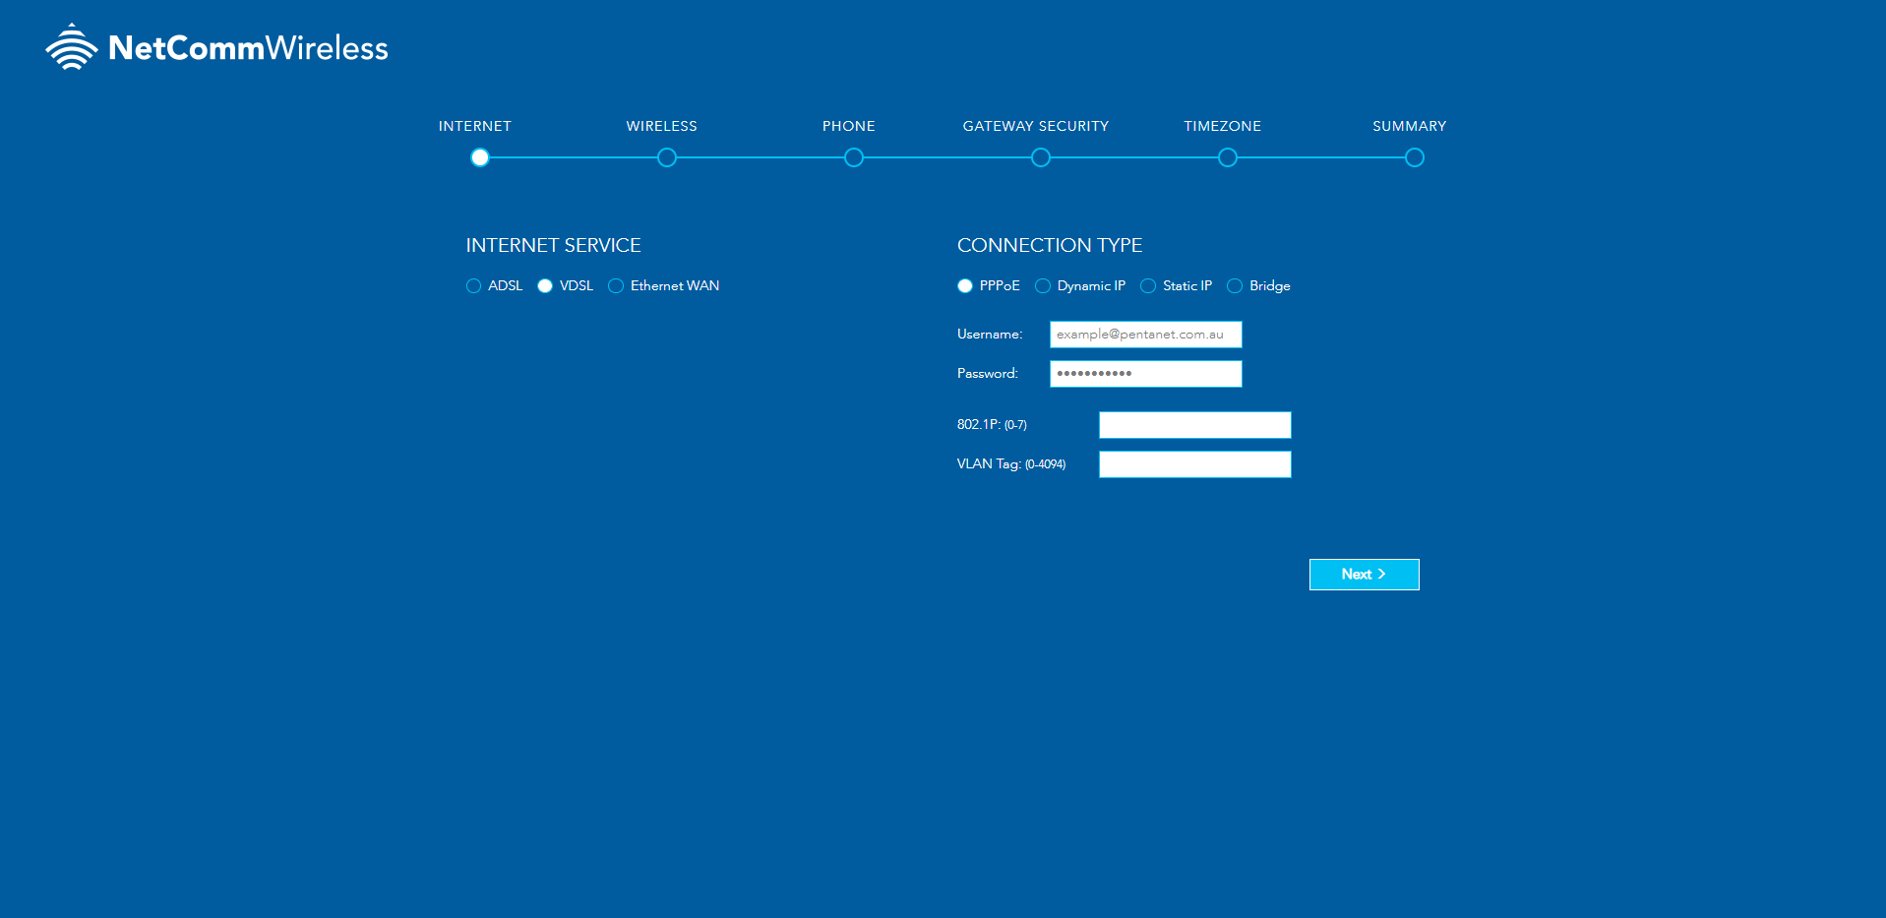Click the TIMEZONE step circle indicator
The width and height of the screenshot is (1886, 918).
(1227, 157)
